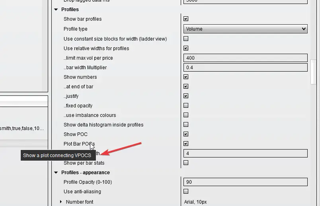Uncheck the Show POC checkbox
The image size is (320, 206).
186,134
